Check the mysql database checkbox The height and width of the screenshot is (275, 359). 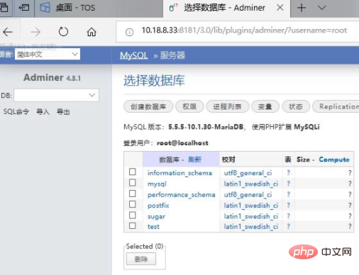pos(133,183)
